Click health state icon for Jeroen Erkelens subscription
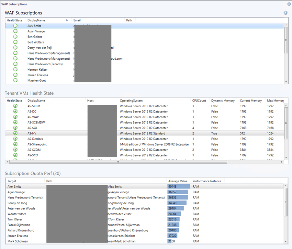 click(15, 75)
